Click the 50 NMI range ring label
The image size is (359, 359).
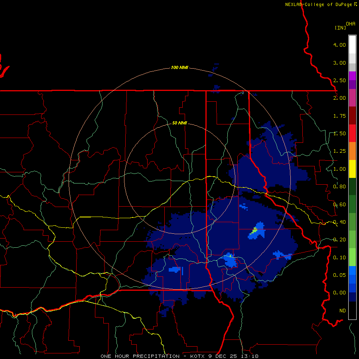[x=179, y=123]
